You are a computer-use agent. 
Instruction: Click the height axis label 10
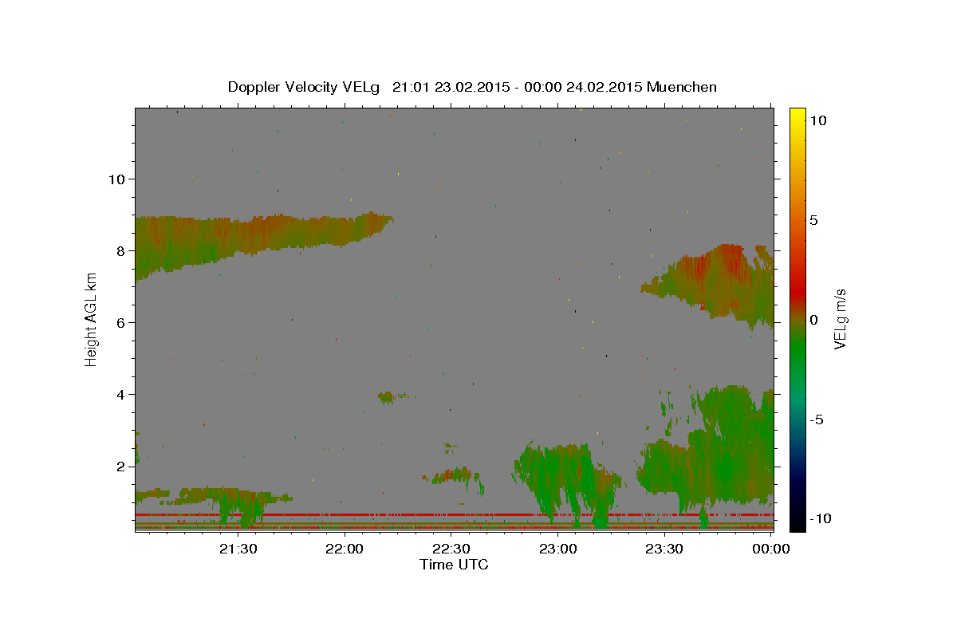tap(116, 179)
